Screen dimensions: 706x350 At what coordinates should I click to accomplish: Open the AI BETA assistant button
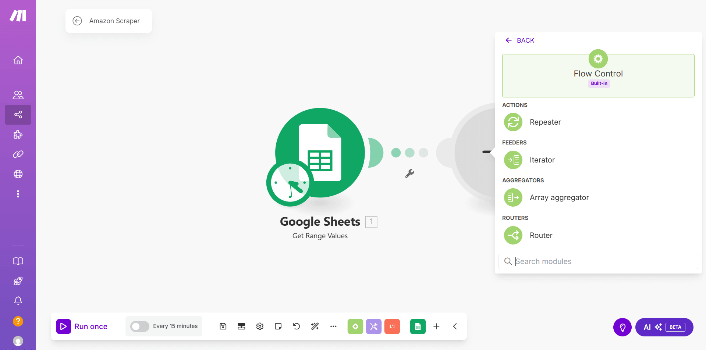click(664, 327)
